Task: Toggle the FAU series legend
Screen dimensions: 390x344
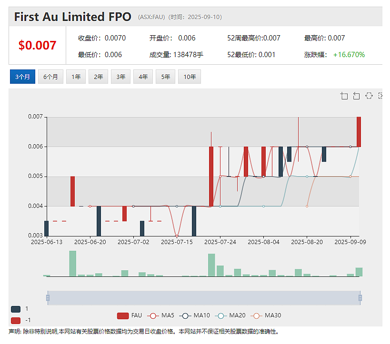Action: point(130,315)
